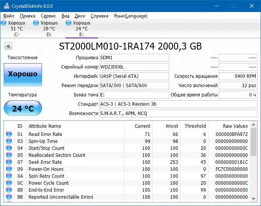Click the Worst value 253 for Seek Error Rate
261x206 pixels.
(x=174, y=162)
